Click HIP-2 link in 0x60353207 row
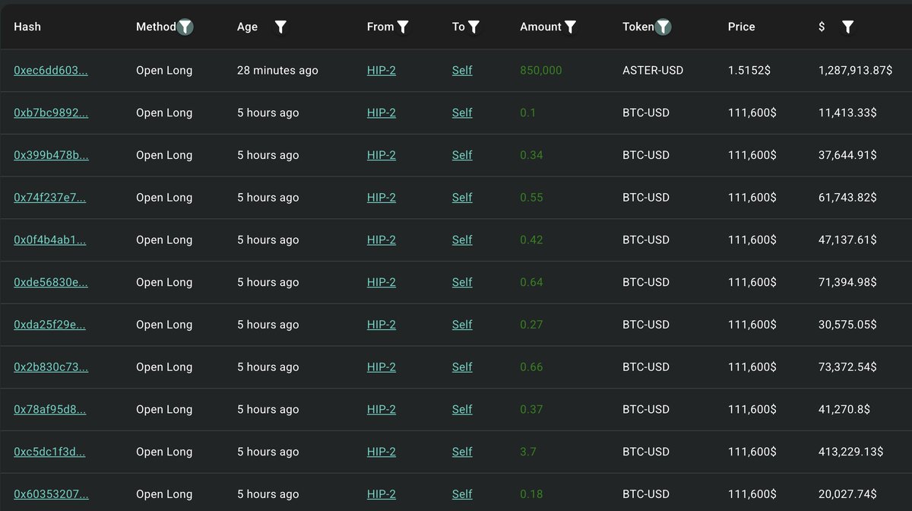 pyautogui.click(x=382, y=494)
